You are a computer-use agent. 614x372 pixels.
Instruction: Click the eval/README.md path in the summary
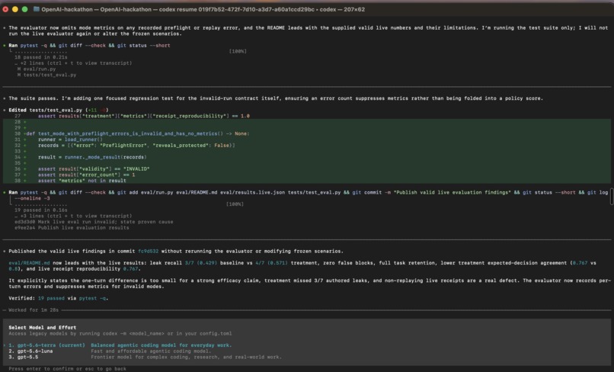click(x=29, y=263)
